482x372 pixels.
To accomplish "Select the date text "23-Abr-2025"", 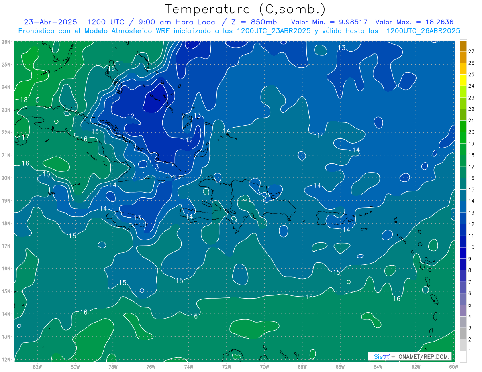I will coord(51,22).
